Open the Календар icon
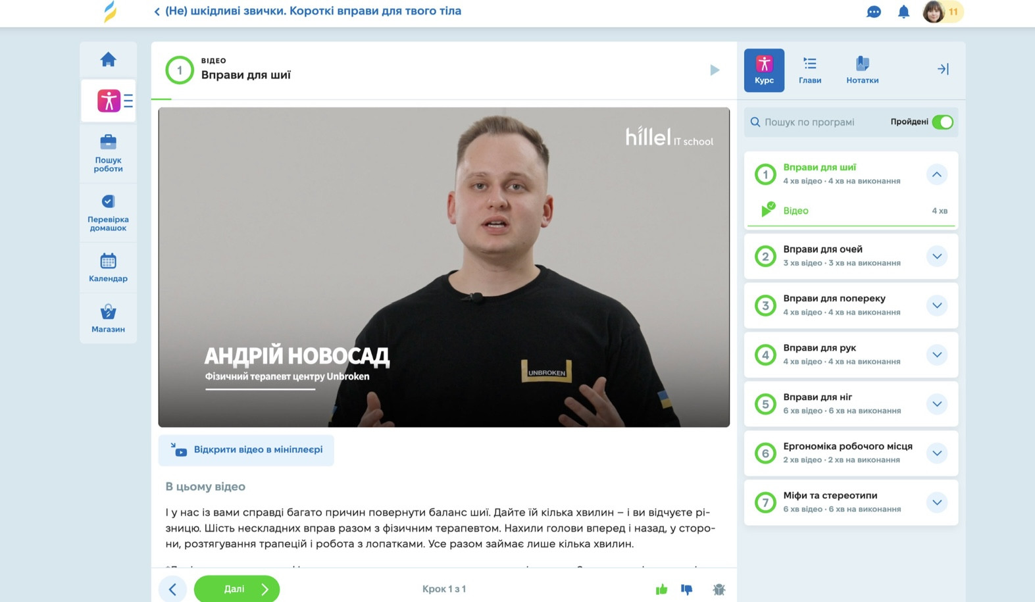Screen dimensions: 1035x602 pos(108,267)
